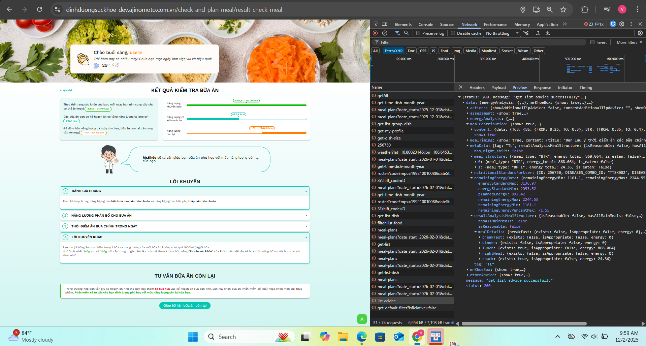
Task: Open network search magnifier in DevTools
Action: coord(407,33)
